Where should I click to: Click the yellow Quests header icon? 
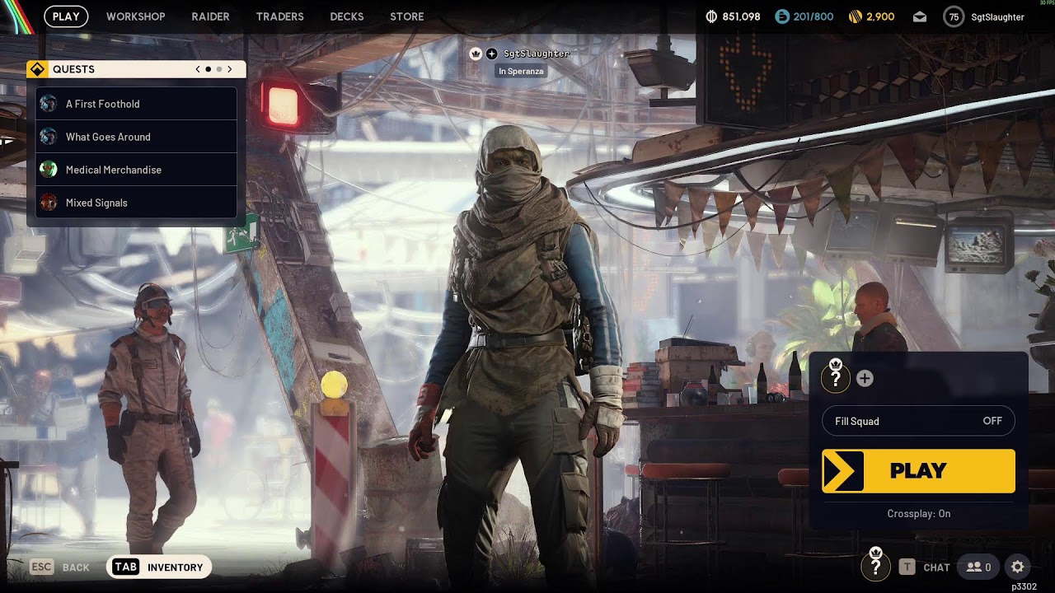pyautogui.click(x=37, y=69)
